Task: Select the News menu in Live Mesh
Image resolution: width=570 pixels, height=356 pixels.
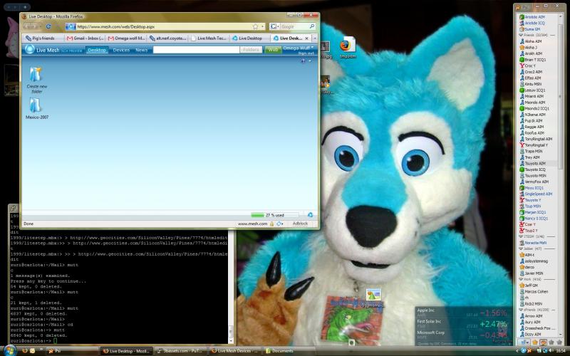Action: (x=142, y=50)
